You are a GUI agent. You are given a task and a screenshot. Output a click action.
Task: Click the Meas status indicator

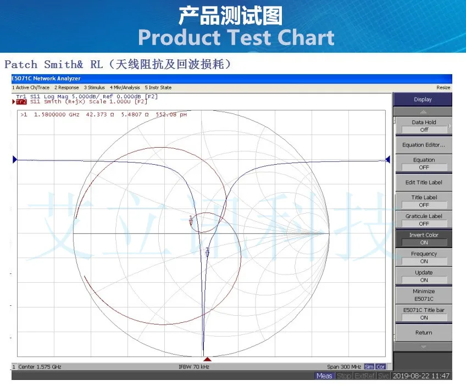click(324, 376)
